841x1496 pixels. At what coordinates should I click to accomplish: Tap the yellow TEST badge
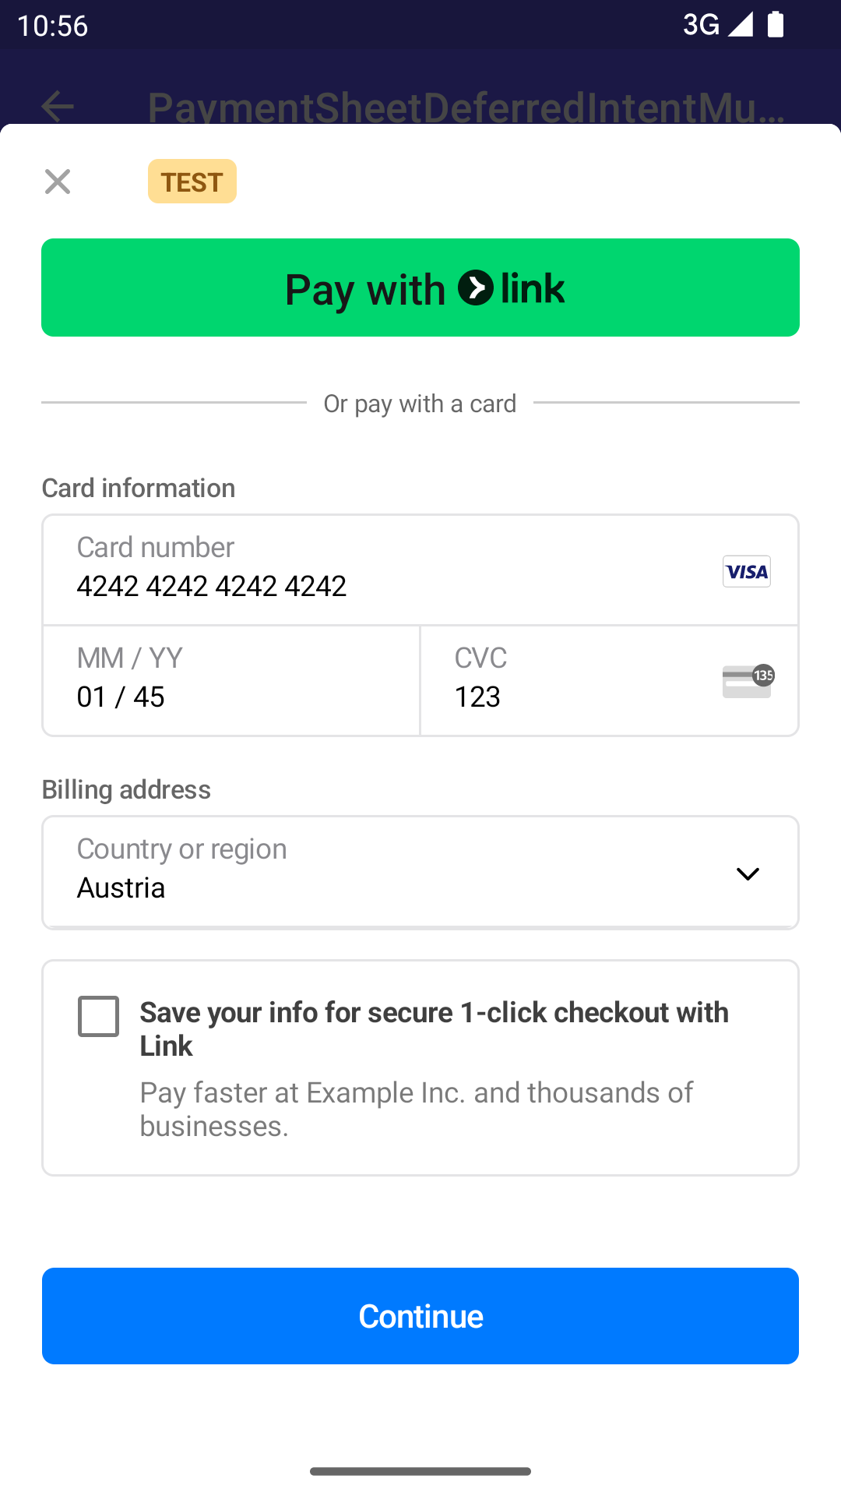192,182
